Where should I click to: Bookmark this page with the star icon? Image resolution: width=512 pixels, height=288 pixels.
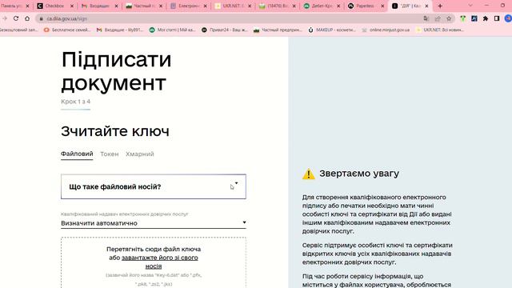[449, 18]
